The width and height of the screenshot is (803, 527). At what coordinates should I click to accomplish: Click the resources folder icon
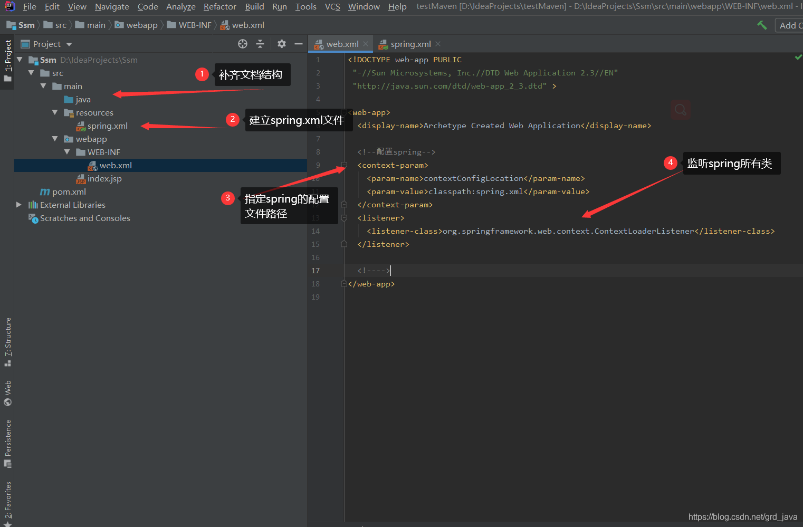pos(69,112)
